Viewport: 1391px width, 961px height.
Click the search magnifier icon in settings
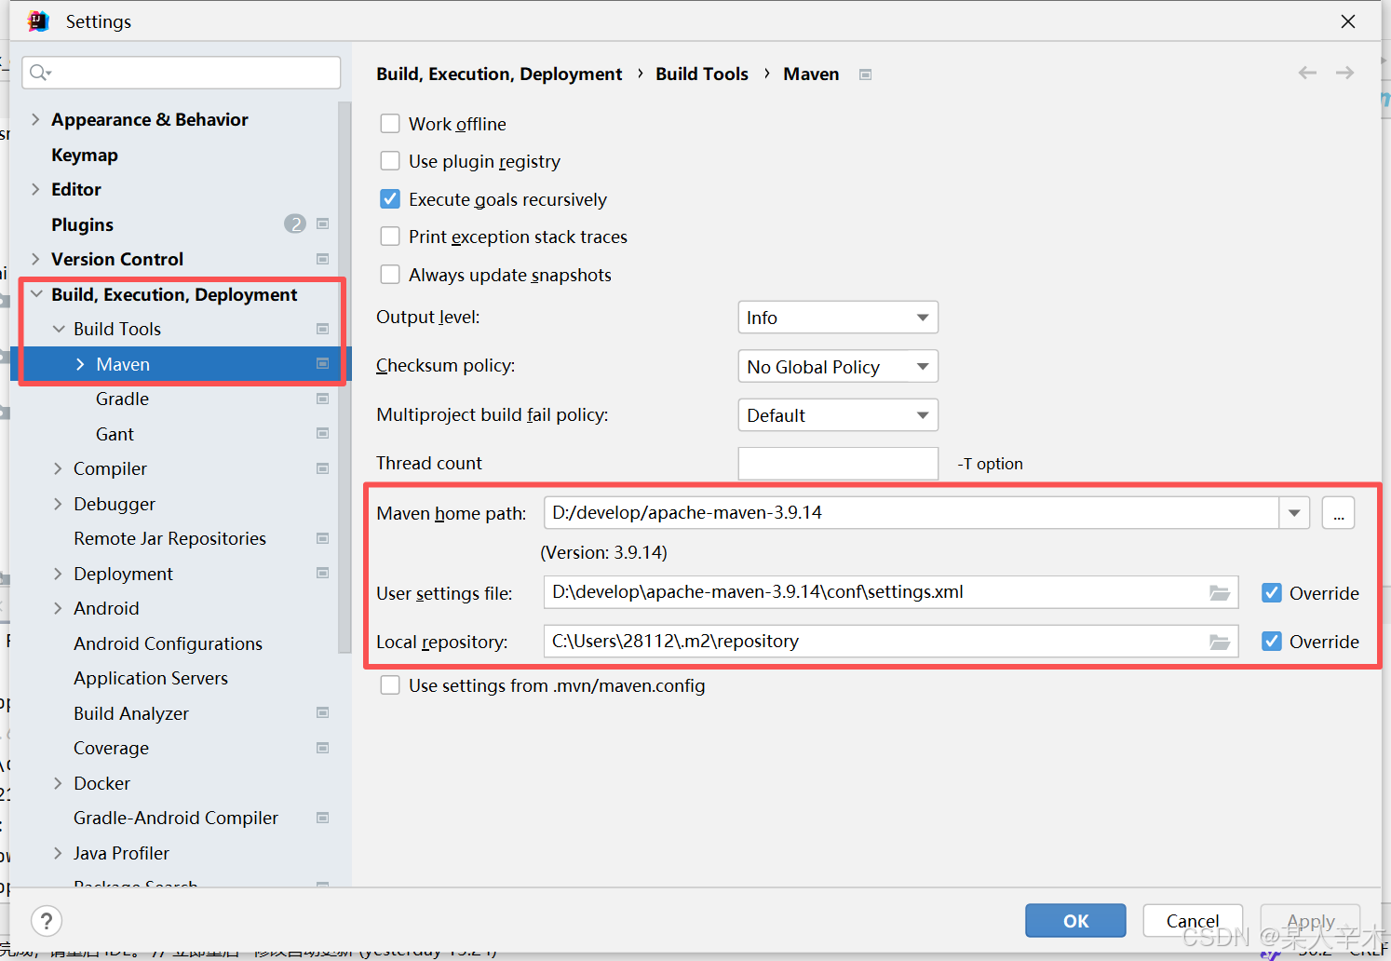(39, 73)
